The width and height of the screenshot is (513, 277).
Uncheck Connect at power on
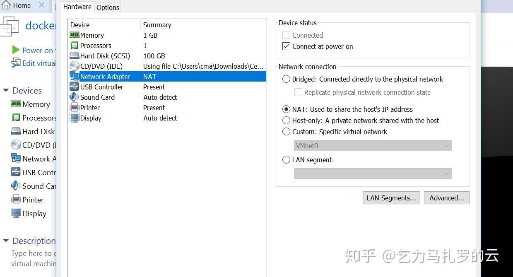(286, 46)
